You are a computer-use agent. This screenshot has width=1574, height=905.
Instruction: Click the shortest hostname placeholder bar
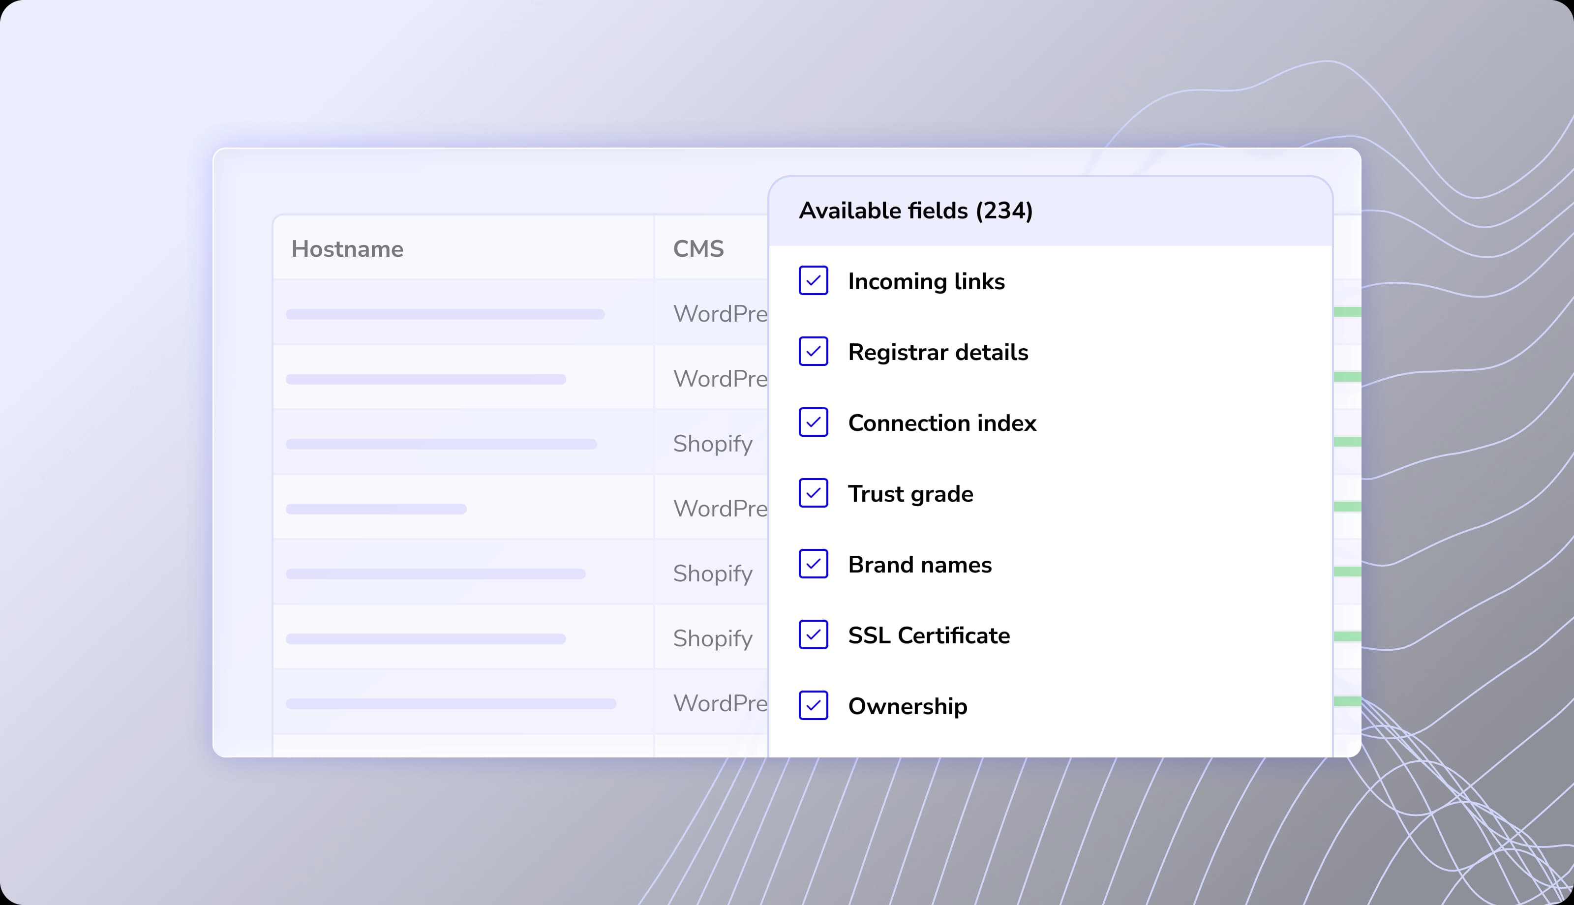[376, 509]
